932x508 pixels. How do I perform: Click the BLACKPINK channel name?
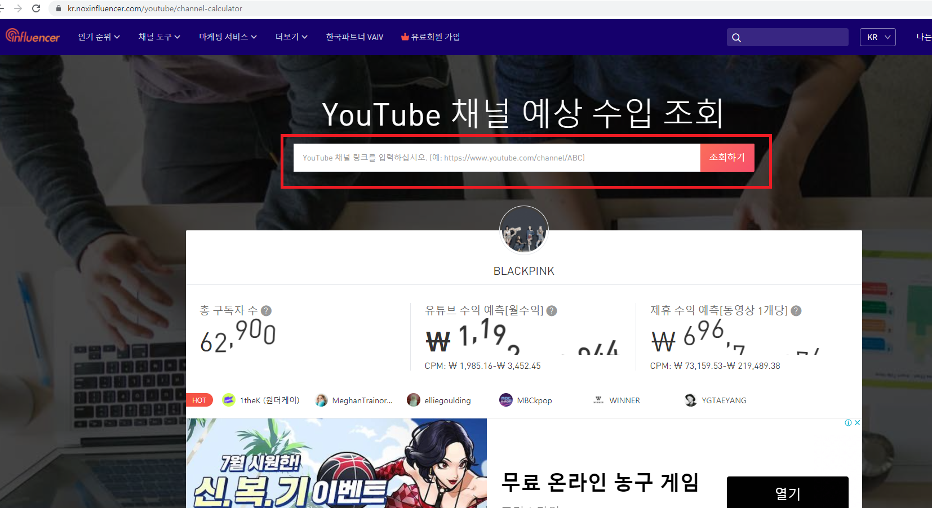pos(523,271)
